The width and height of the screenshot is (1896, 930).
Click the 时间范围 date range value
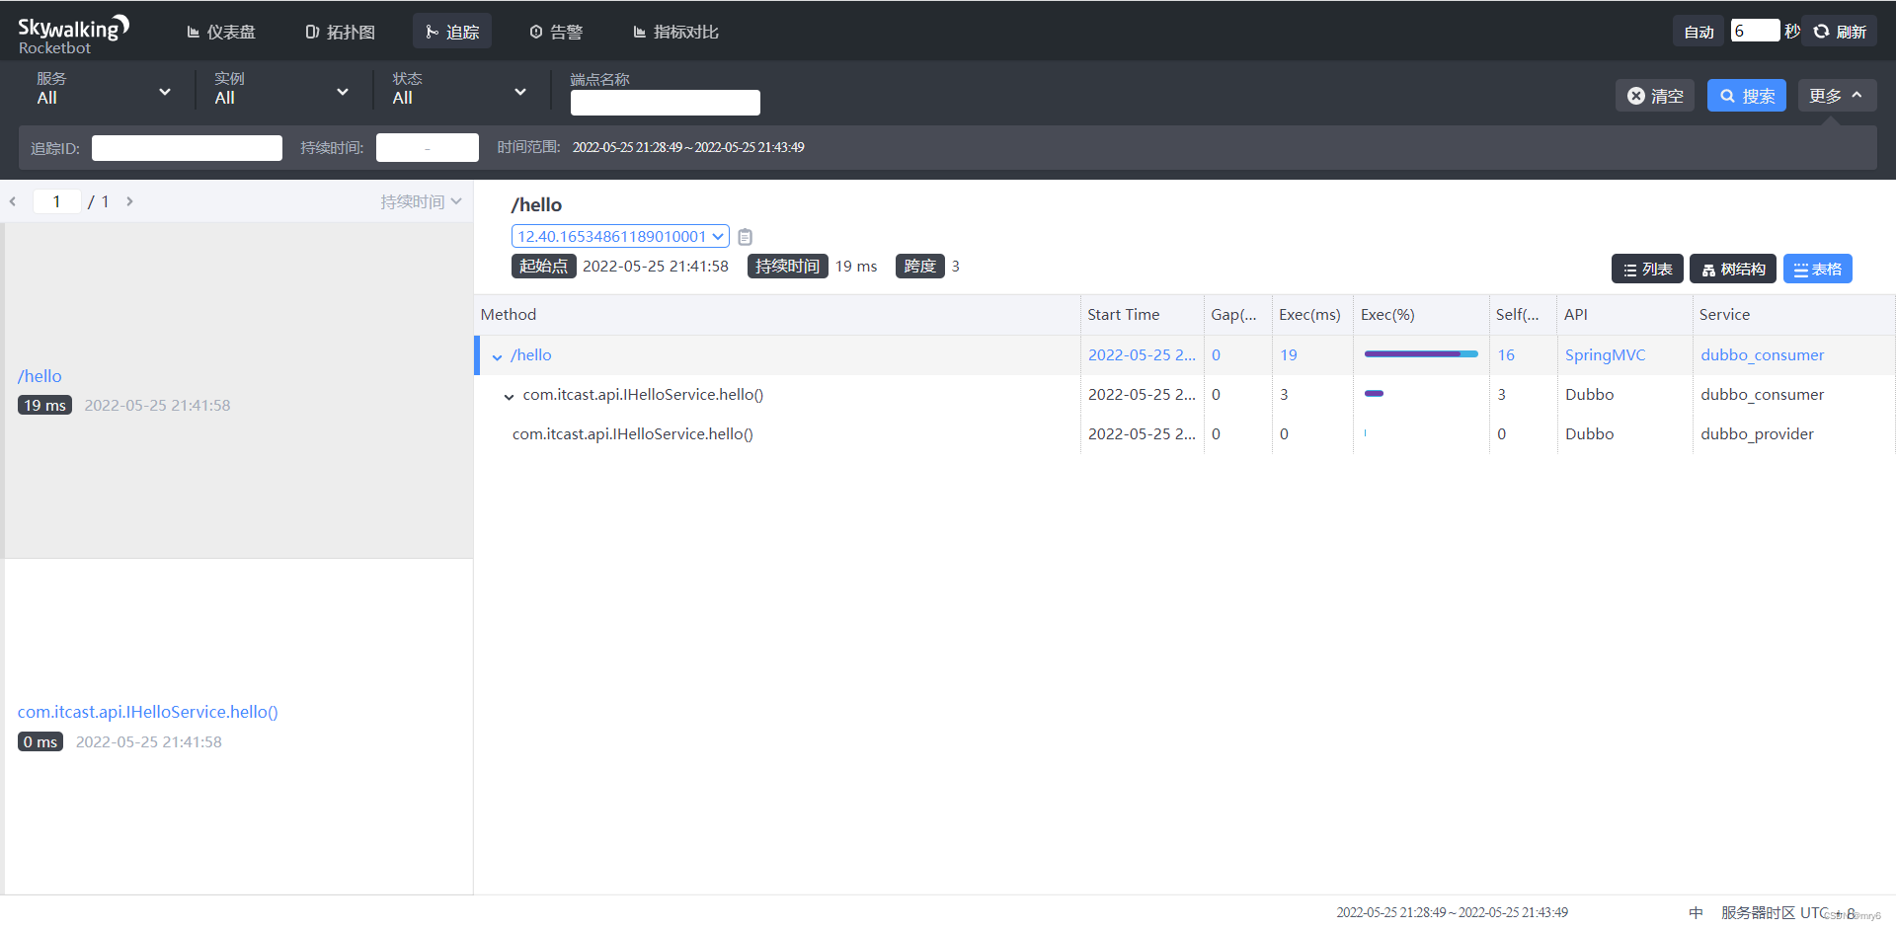pos(688,147)
